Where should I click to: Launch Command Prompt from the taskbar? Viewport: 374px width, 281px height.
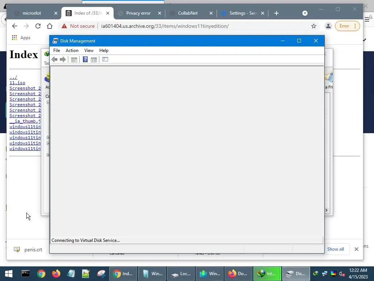point(26,274)
